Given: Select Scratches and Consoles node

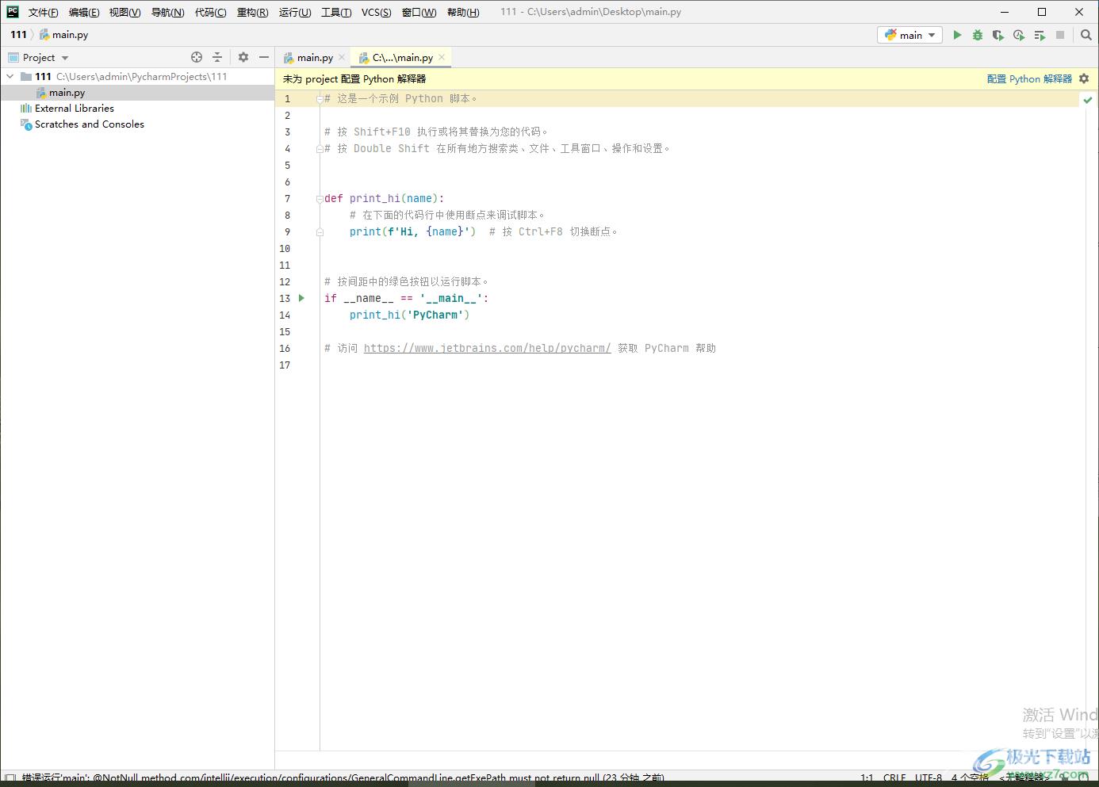Looking at the screenshot, I should tap(89, 124).
